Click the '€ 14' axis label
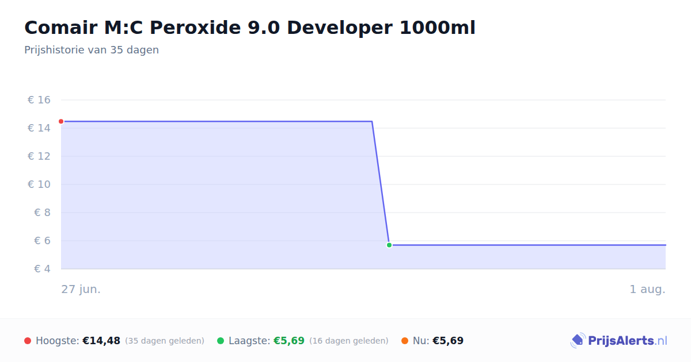The image size is (691, 362). click(39, 128)
